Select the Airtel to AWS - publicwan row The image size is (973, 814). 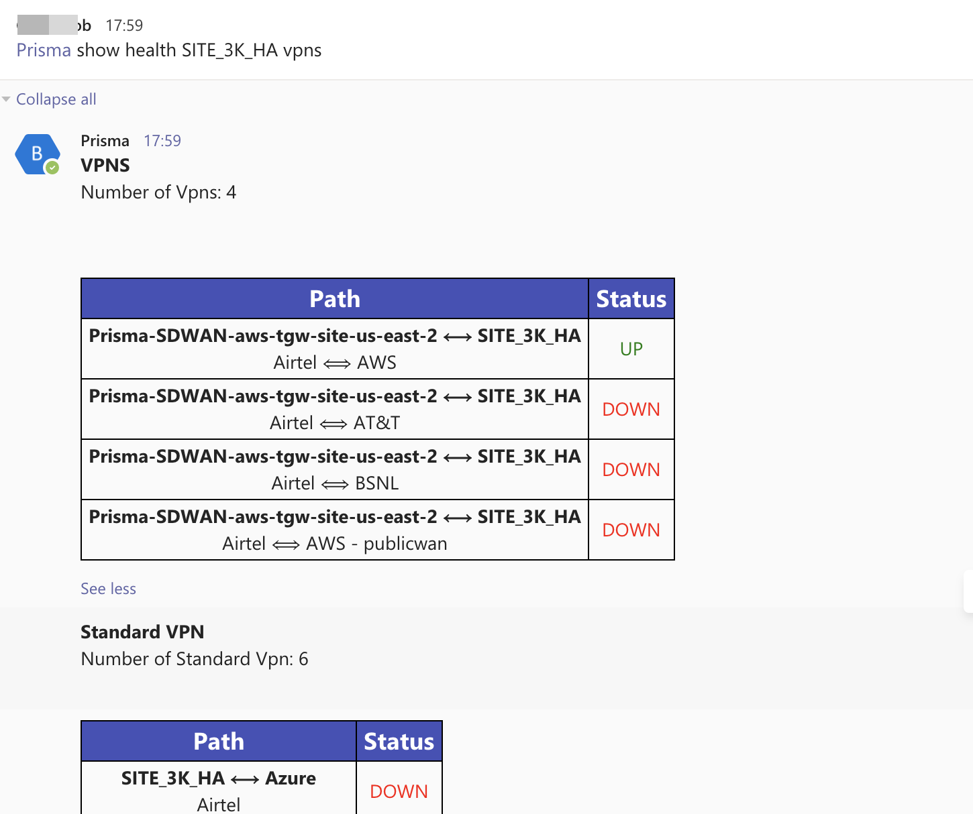pyautogui.click(x=334, y=530)
